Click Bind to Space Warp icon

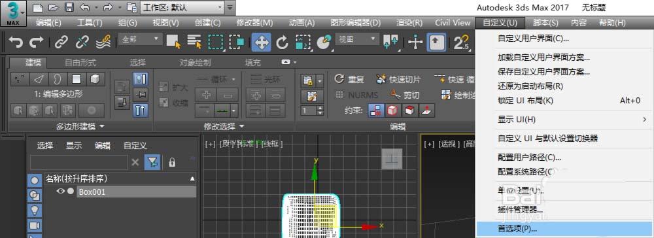coord(103,42)
